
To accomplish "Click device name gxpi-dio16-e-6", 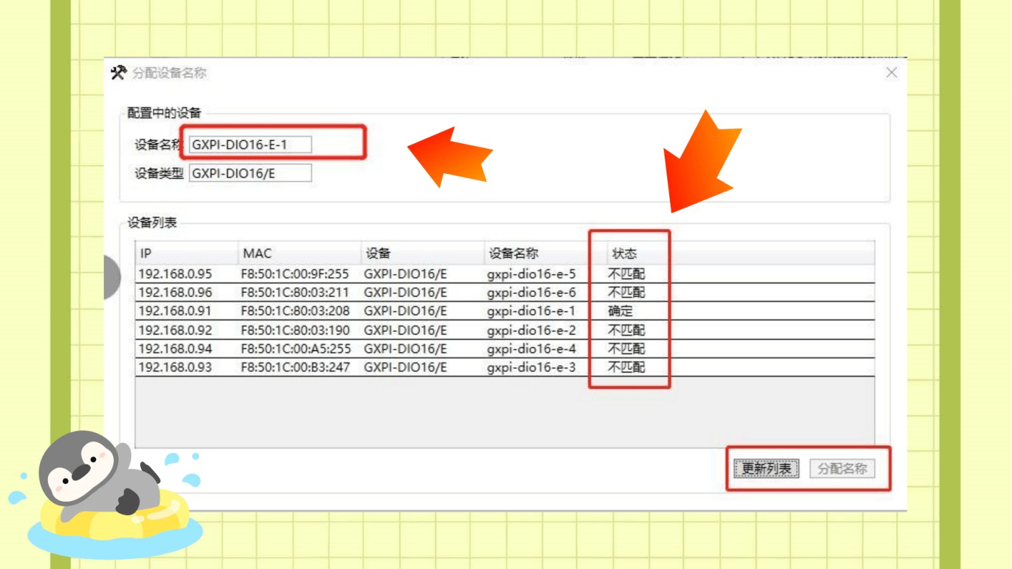I will (x=531, y=292).
